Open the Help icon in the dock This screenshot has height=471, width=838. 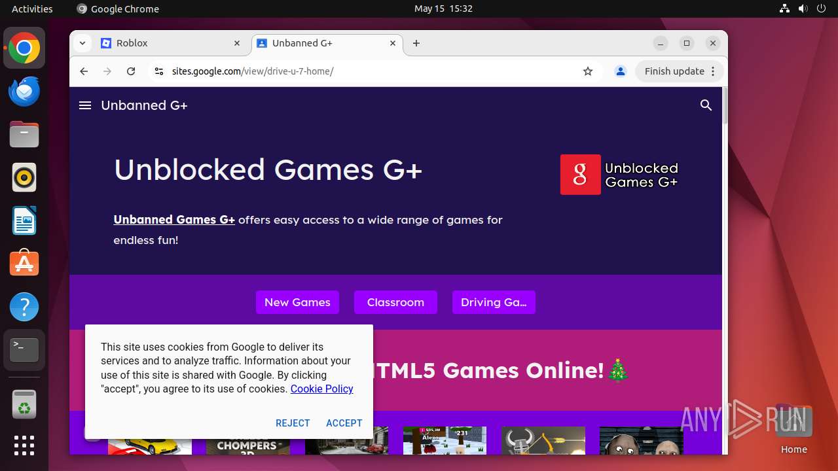click(24, 307)
